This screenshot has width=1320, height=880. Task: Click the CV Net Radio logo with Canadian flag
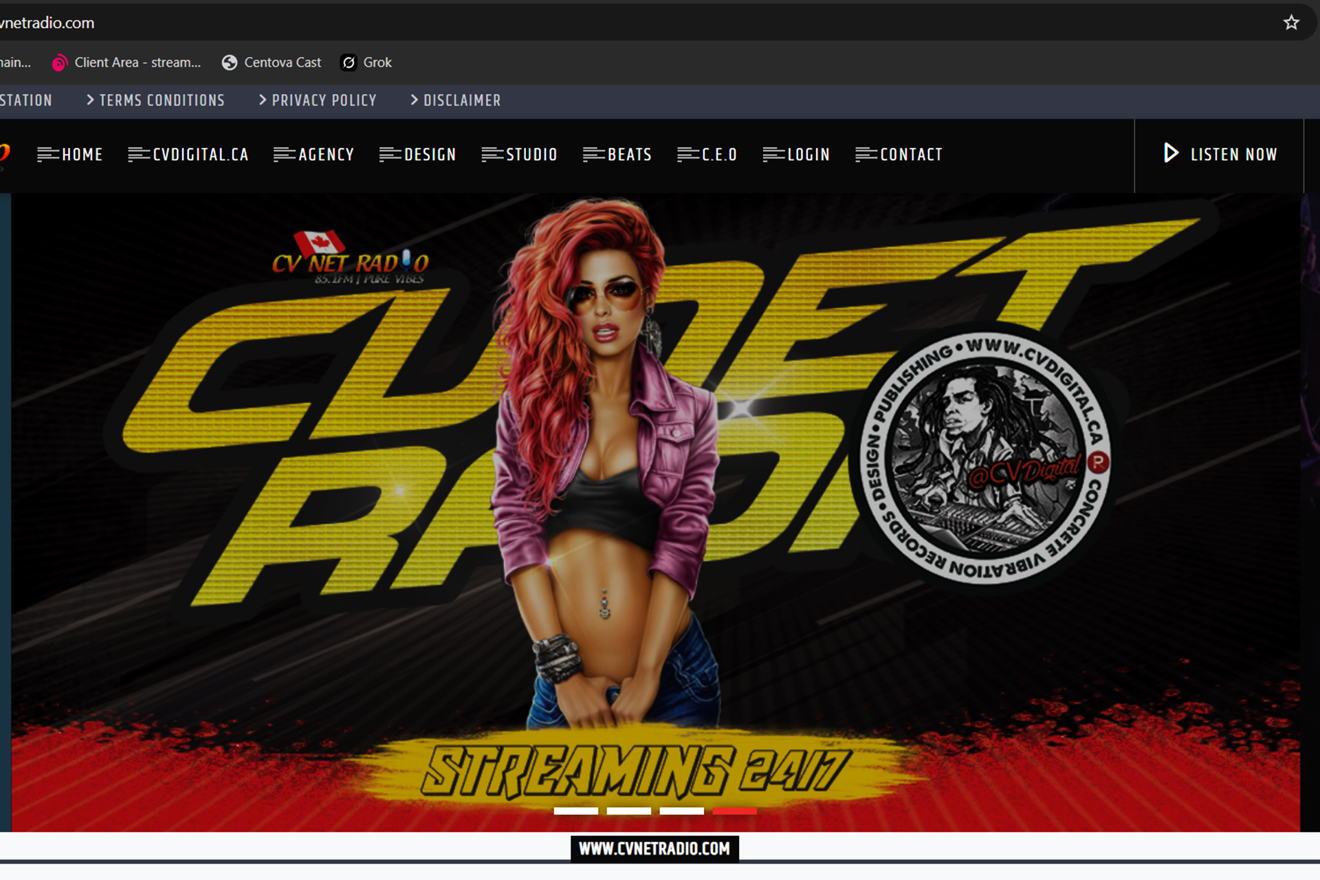coord(351,257)
